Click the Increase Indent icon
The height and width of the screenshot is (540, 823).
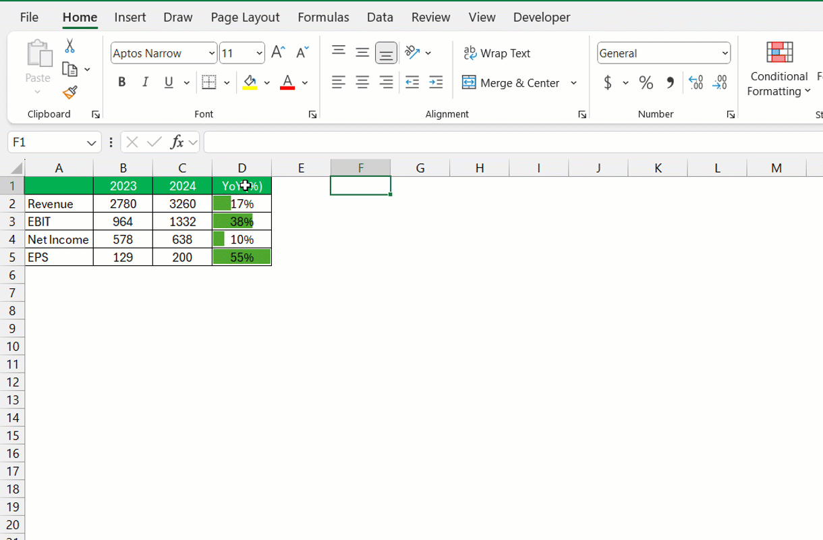[x=436, y=82]
